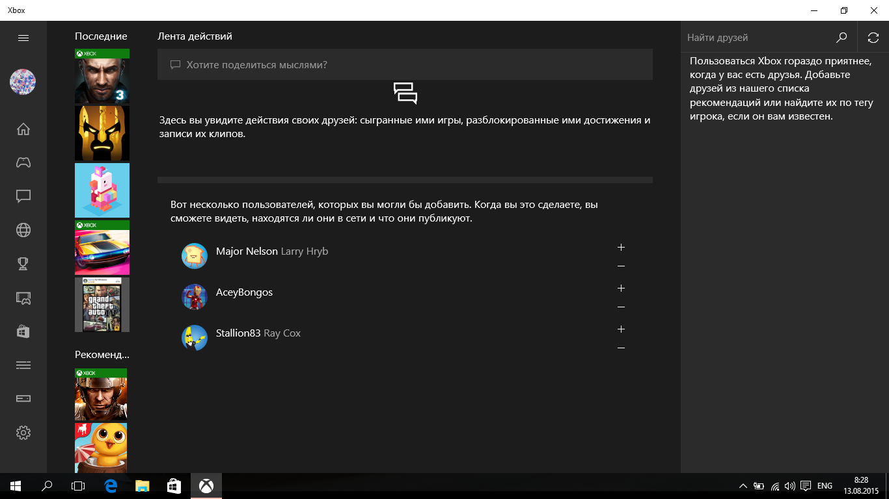Click the 'Рекоменд...' heading

[x=102, y=355]
